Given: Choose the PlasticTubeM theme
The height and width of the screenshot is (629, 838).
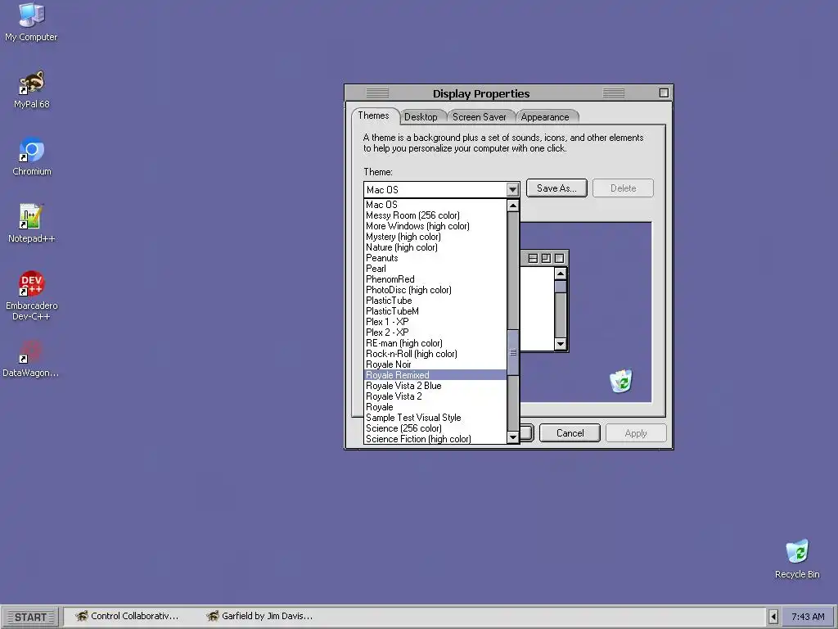Looking at the screenshot, I should click(435, 311).
